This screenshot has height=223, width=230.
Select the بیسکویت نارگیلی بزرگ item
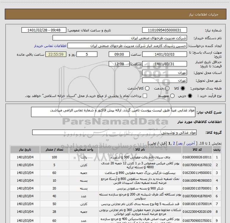pyautogui.click(x=140, y=173)
